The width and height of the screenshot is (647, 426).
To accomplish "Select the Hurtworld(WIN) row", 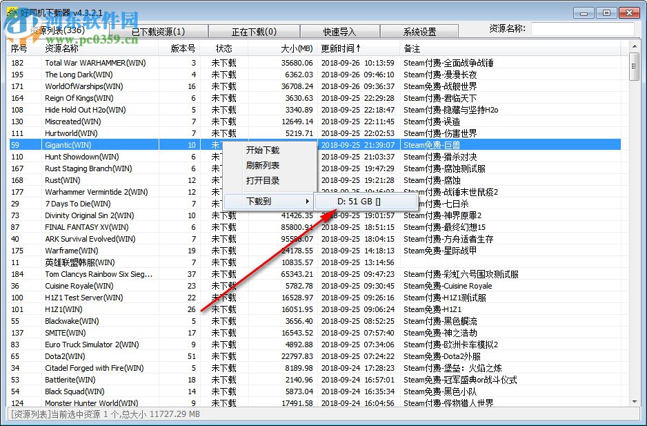I will pyautogui.click(x=314, y=133).
